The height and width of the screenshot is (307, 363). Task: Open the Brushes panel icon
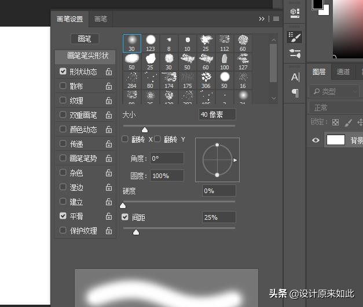[295, 53]
